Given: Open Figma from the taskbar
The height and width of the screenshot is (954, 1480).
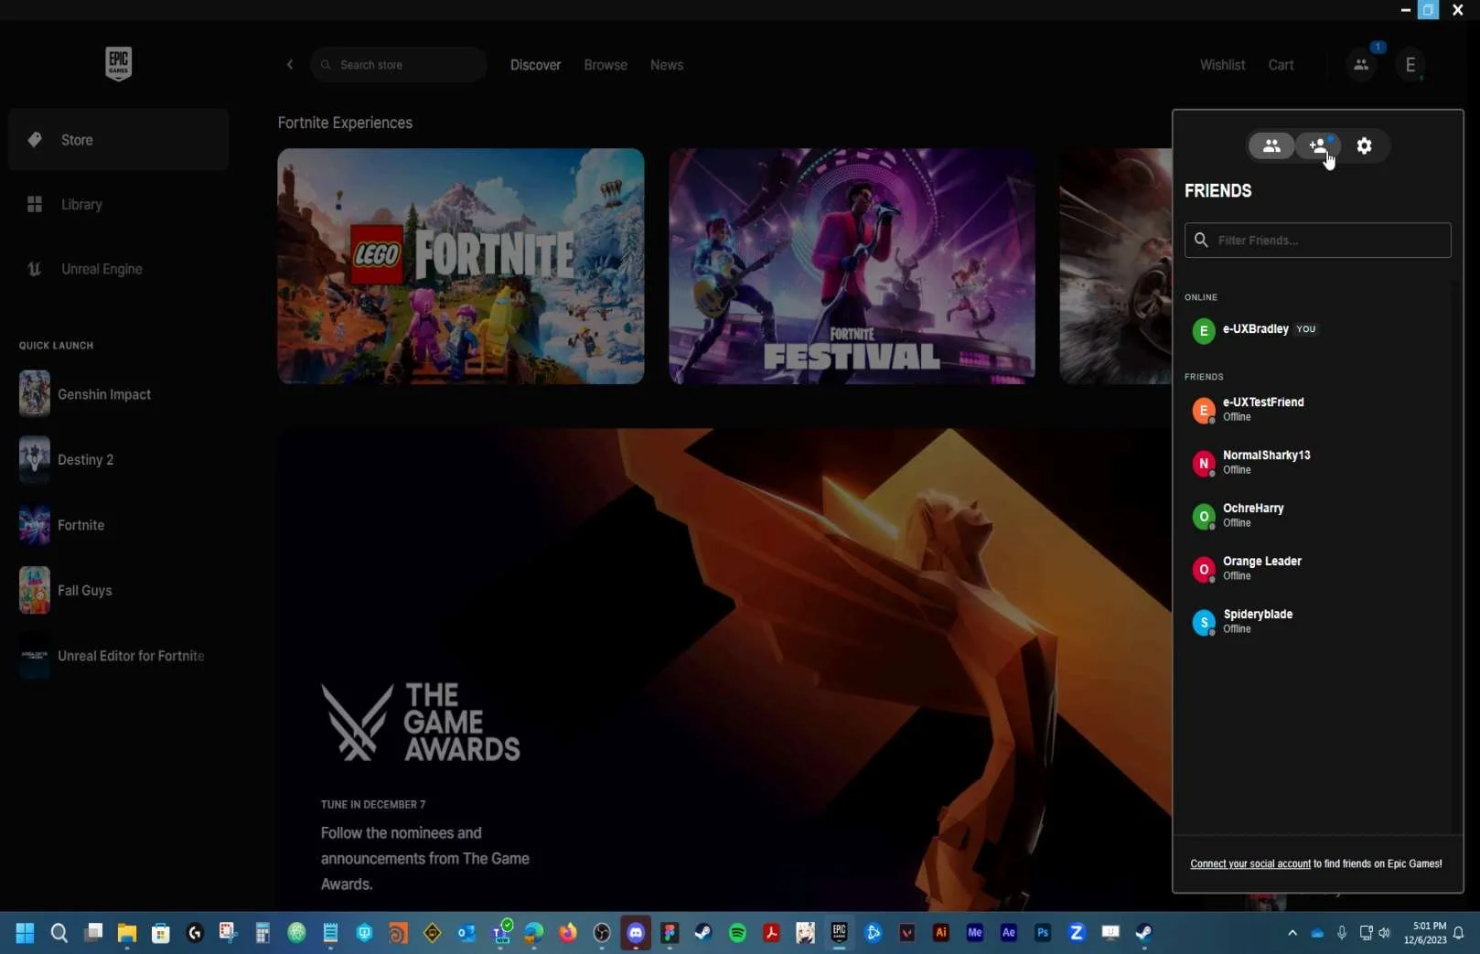Looking at the screenshot, I should [670, 933].
